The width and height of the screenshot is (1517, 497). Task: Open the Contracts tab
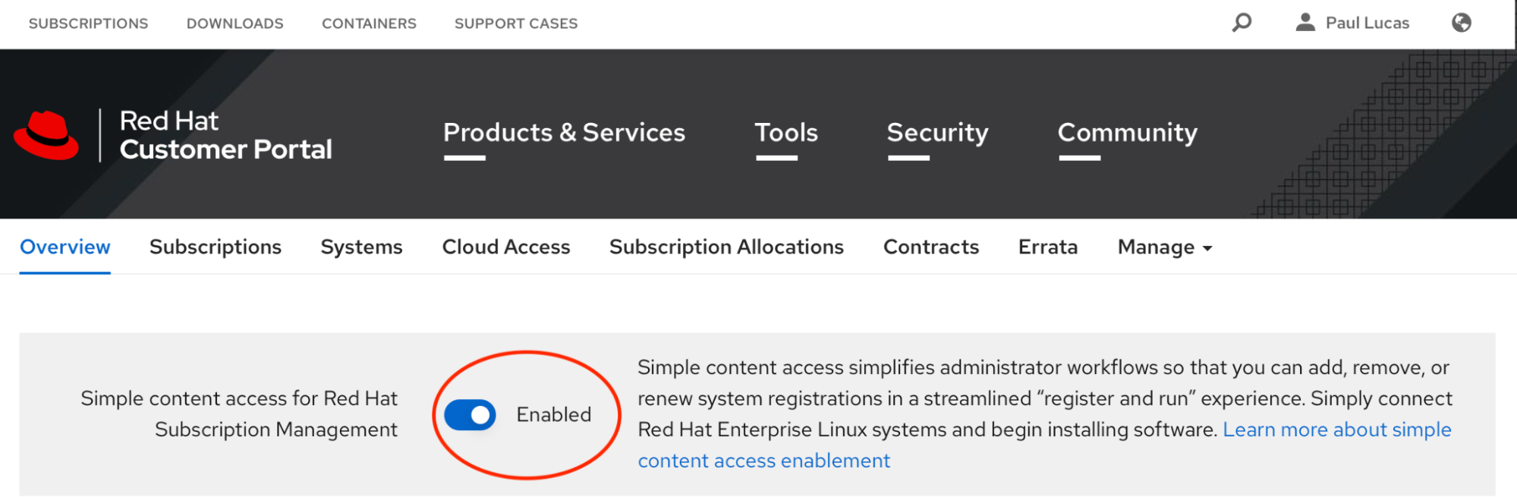click(931, 247)
